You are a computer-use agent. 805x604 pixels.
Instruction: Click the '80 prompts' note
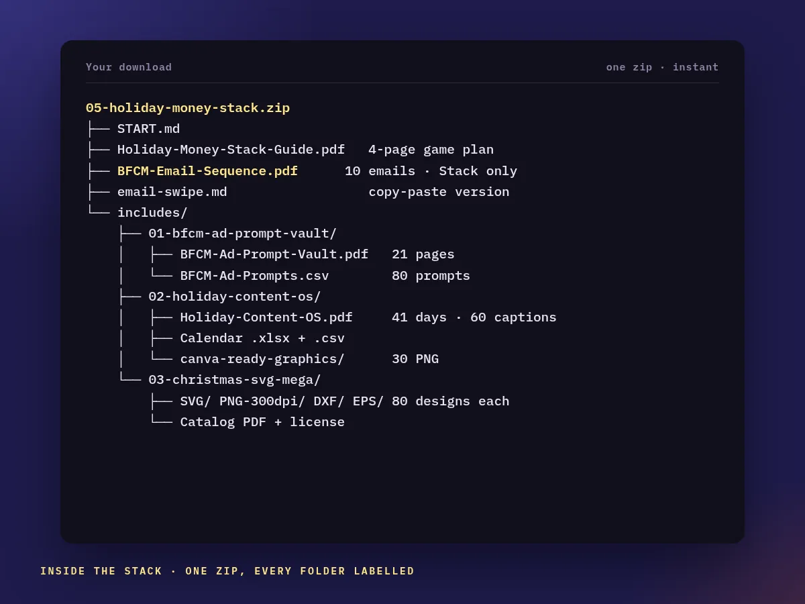[x=431, y=276]
